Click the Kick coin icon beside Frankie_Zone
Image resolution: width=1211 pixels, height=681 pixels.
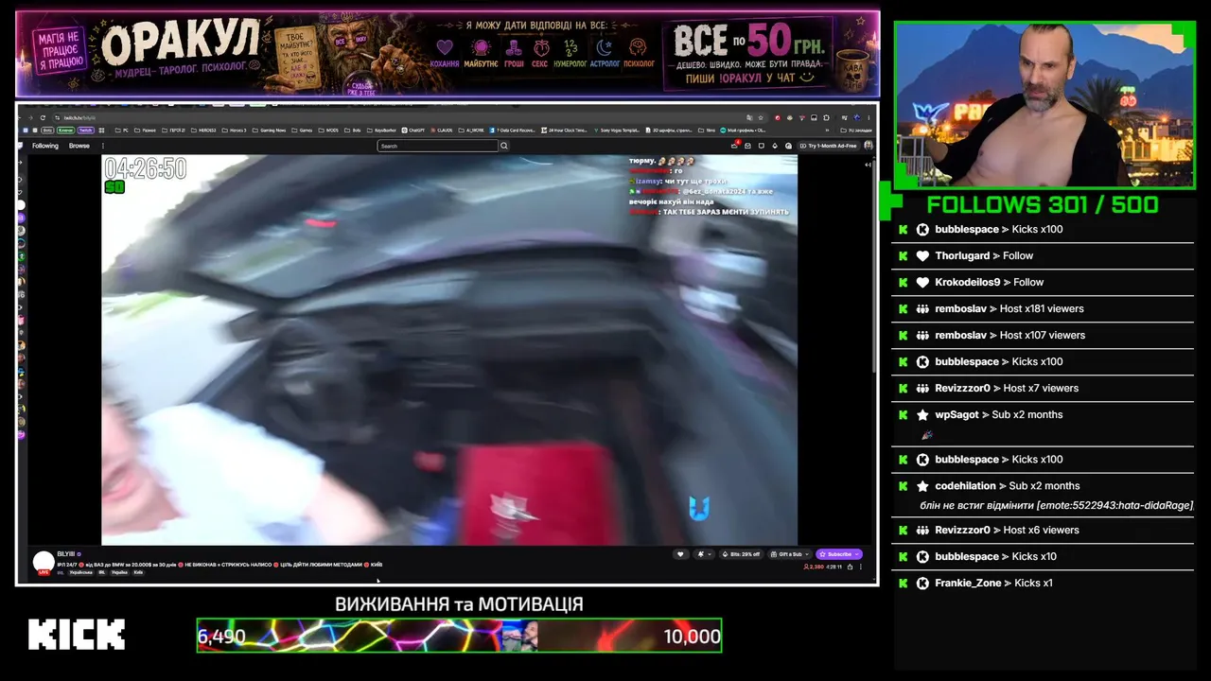pyautogui.click(x=922, y=583)
